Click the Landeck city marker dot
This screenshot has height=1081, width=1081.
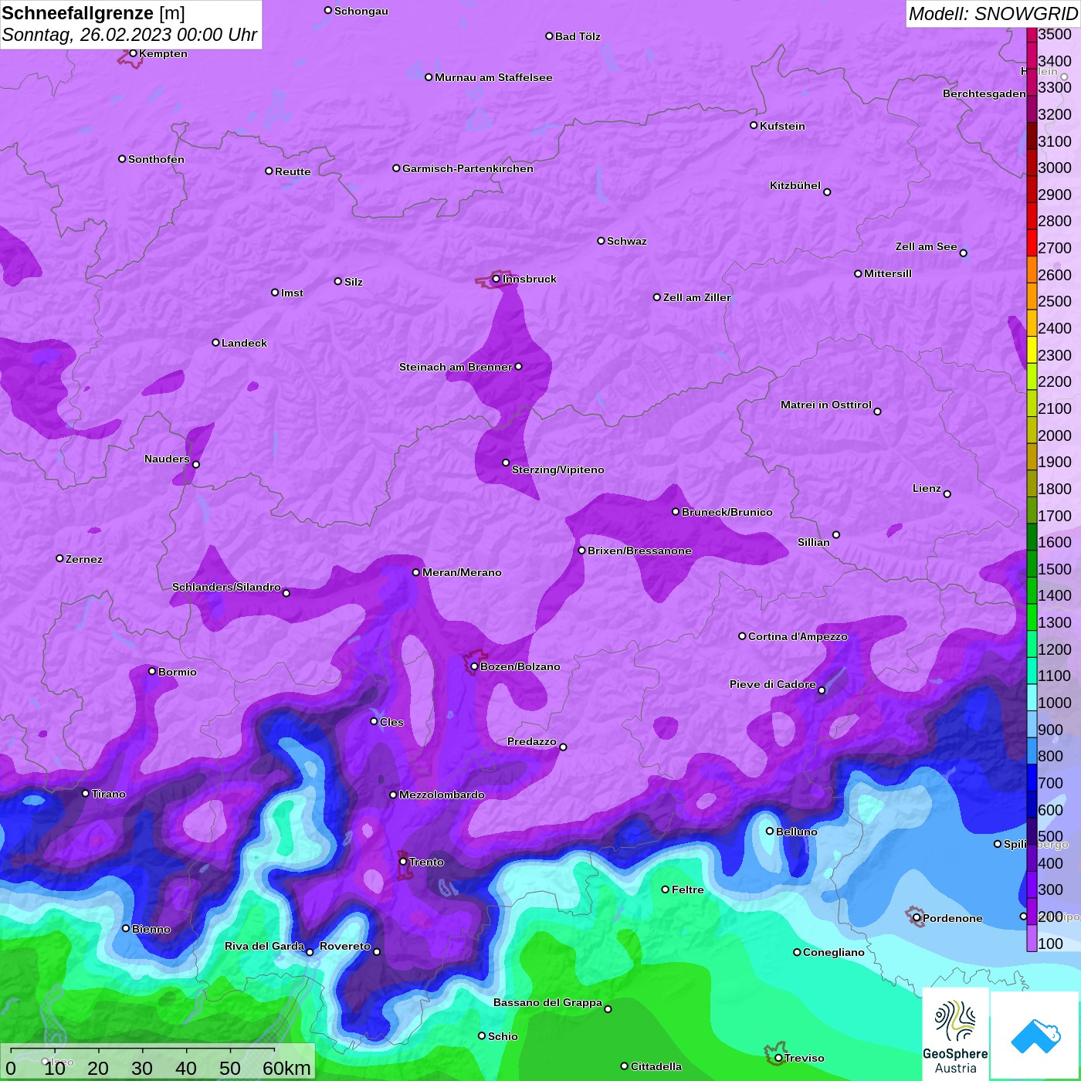[215, 342]
